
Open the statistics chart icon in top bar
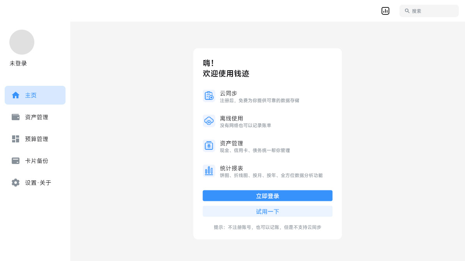[x=385, y=11]
